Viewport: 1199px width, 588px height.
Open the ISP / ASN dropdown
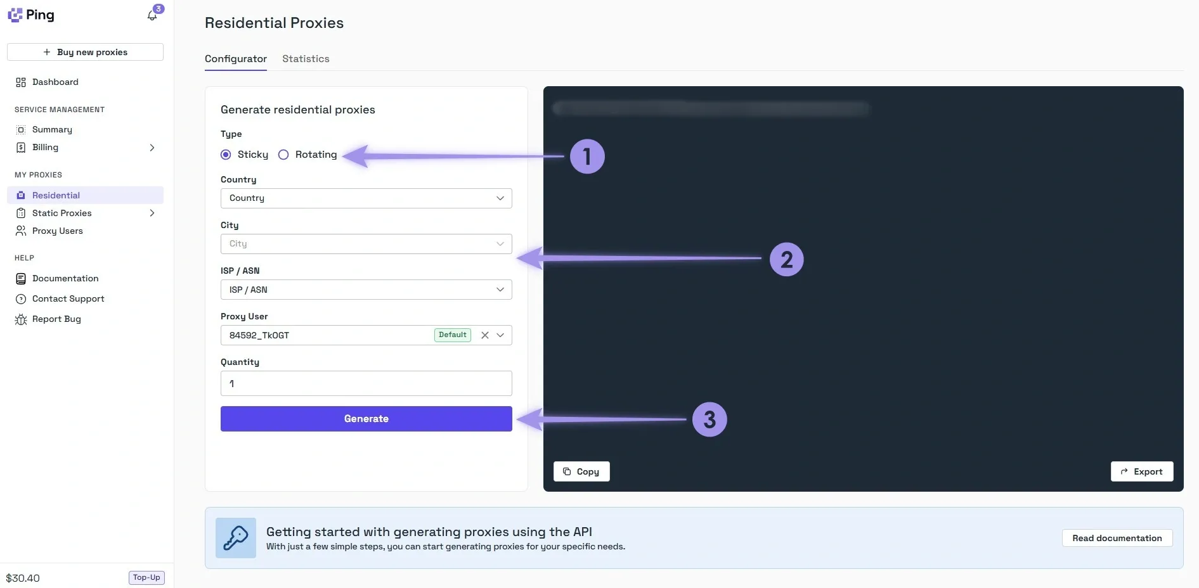pyautogui.click(x=366, y=290)
